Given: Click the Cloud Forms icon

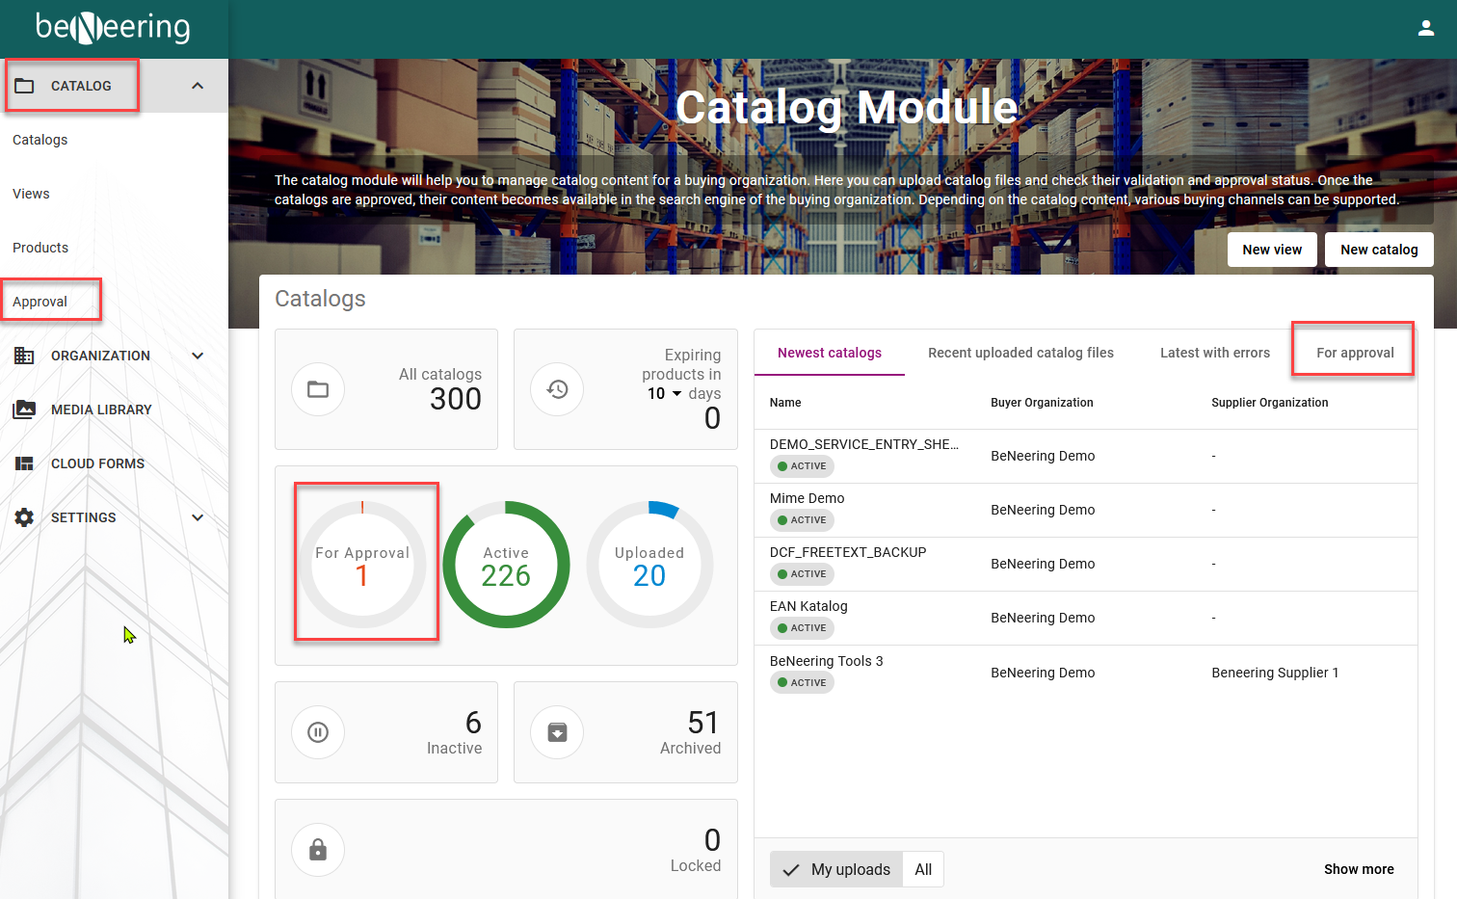Looking at the screenshot, I should tap(24, 463).
